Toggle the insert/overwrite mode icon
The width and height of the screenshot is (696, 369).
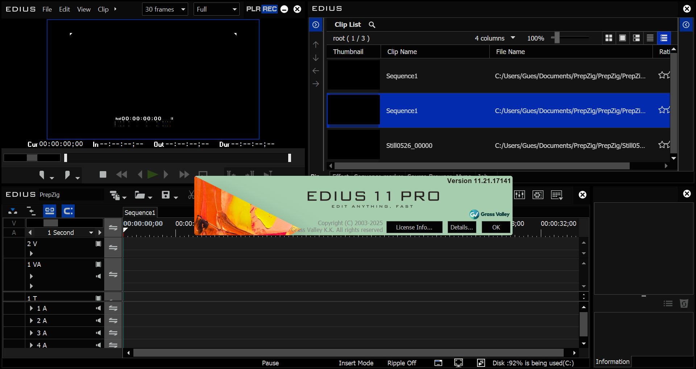(x=13, y=211)
